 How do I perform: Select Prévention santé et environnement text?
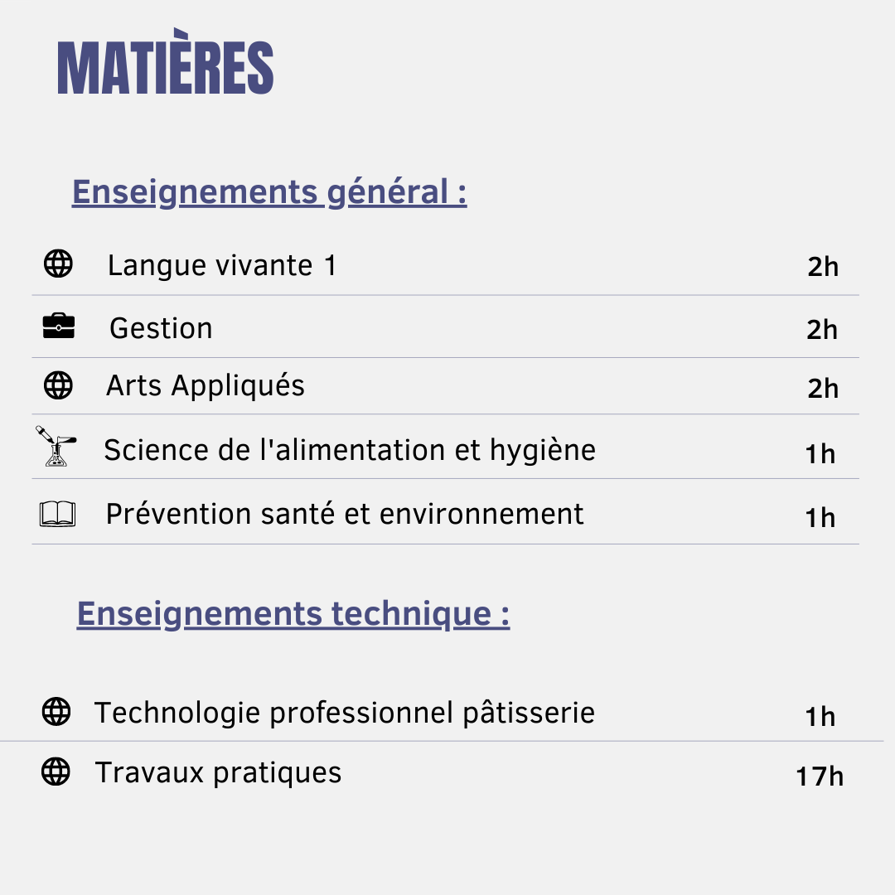(x=345, y=514)
